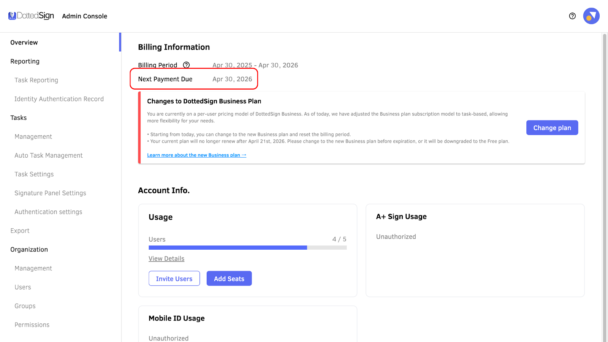The height and width of the screenshot is (342, 608).
Task: Open the Overview section
Action: [24, 43]
